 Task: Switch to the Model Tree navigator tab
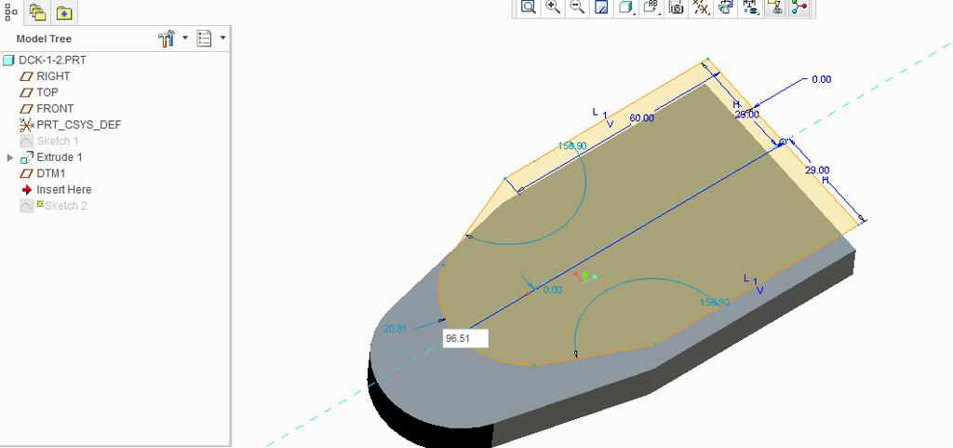point(11,11)
